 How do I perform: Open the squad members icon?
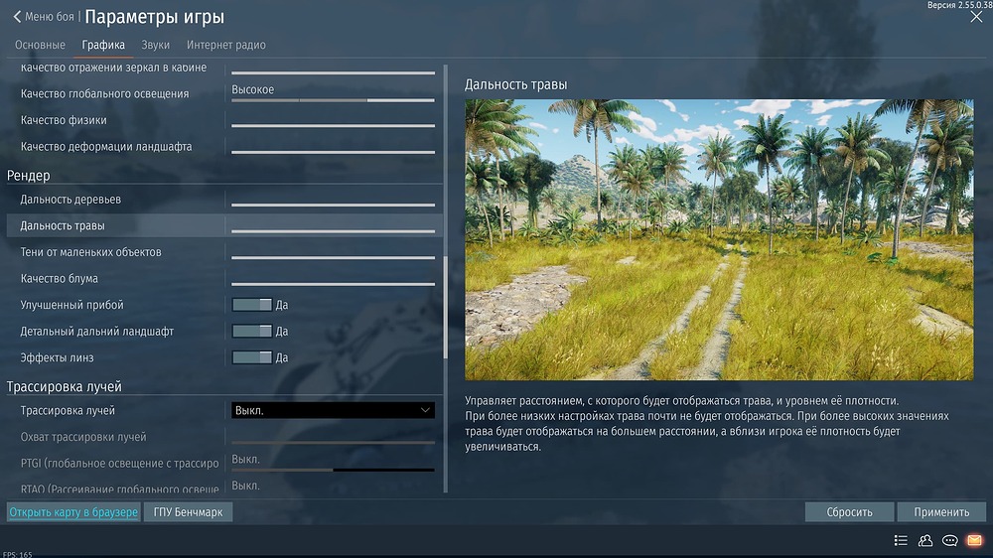click(925, 540)
